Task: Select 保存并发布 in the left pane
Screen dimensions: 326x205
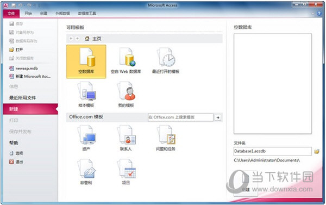Action: click(x=20, y=132)
